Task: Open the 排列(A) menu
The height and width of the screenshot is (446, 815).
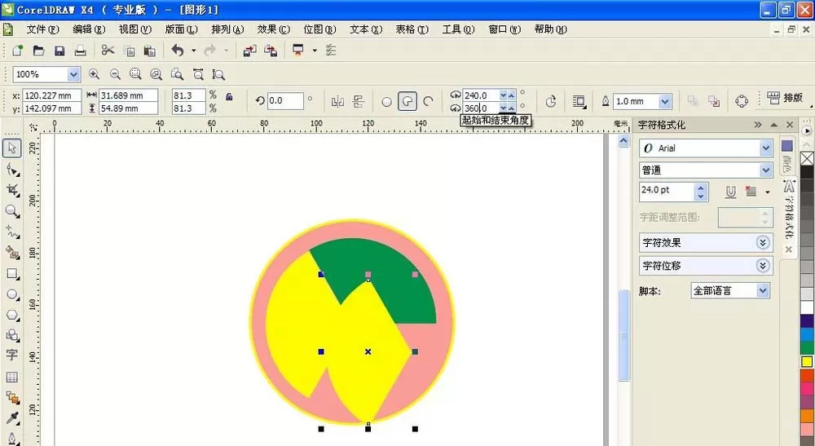Action: click(x=227, y=29)
